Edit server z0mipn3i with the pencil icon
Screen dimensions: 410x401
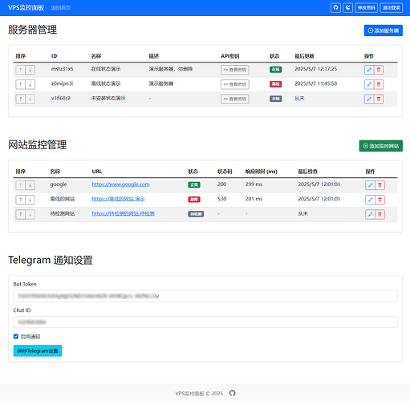point(369,84)
